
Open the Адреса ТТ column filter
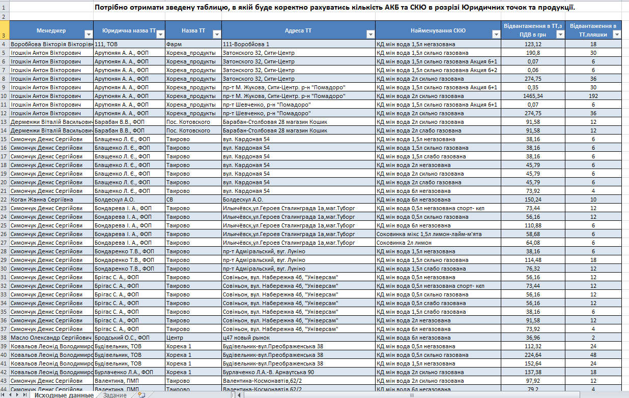[370, 35]
